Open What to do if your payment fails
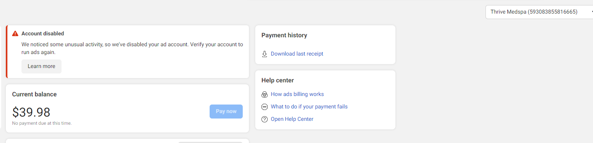Screen dimensions: 593x143 [309, 107]
